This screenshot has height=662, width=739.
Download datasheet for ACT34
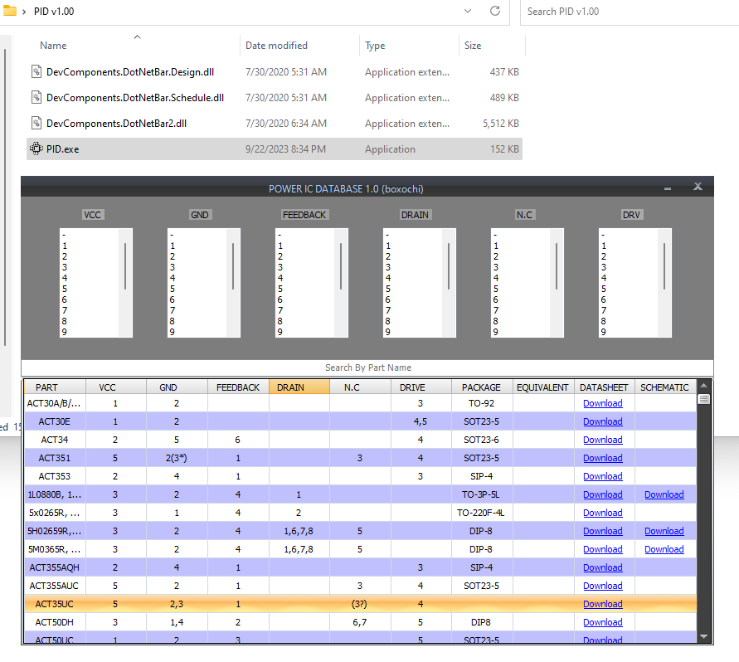click(603, 440)
